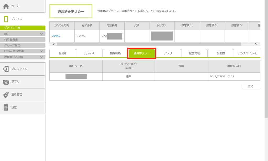Open the Profile gear document icon
268x161 pixels.
click(x=6, y=69)
